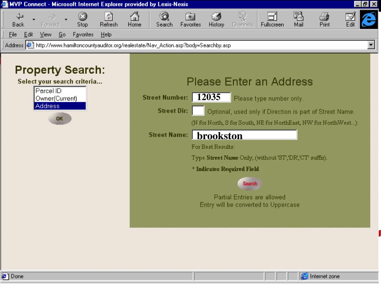This screenshot has height=286, width=381.
Task: Print the page with Print button
Action: click(x=324, y=20)
